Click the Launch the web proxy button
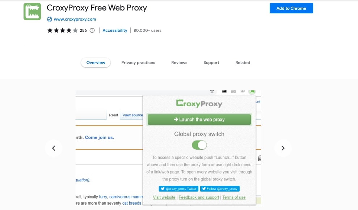The width and height of the screenshot is (358, 210). [x=199, y=120]
